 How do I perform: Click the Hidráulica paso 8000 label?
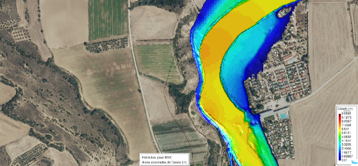click(157, 158)
